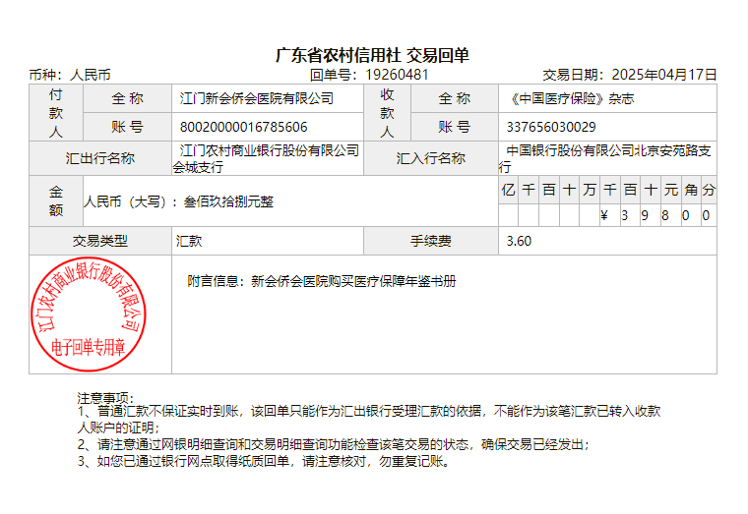Viewport: 748px width, 514px height.
Task: Select digit 3 in the 百 column
Action: (624, 216)
